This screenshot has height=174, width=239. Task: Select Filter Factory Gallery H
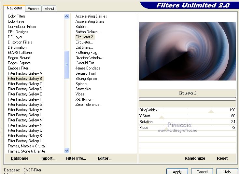25,110
